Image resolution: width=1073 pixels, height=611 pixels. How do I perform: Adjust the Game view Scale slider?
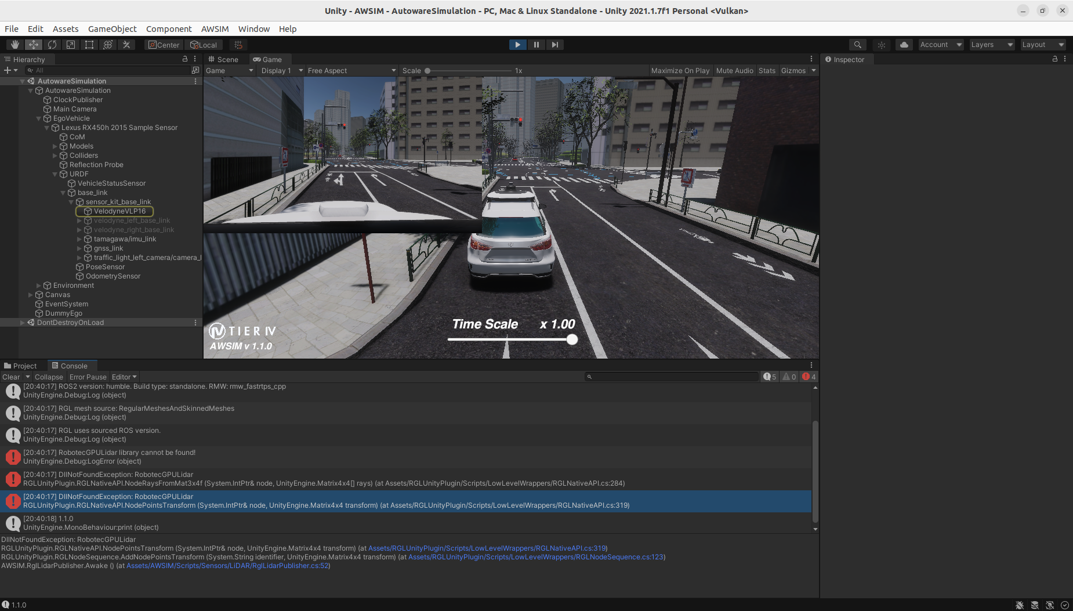pyautogui.click(x=427, y=70)
